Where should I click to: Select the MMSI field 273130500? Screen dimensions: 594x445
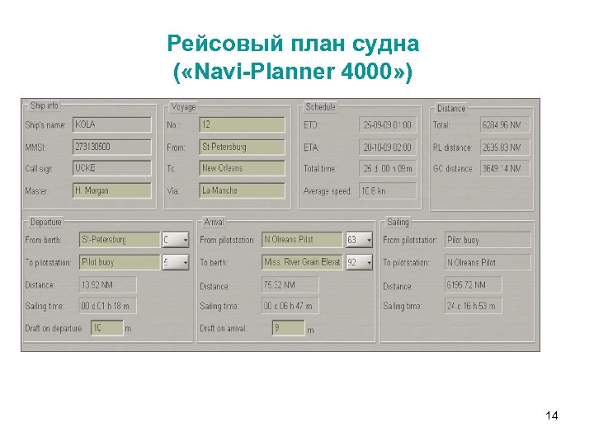111,147
